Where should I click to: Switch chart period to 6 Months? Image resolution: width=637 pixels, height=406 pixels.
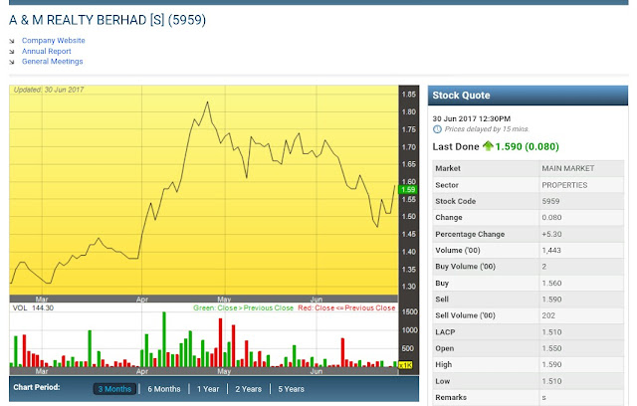164,389
